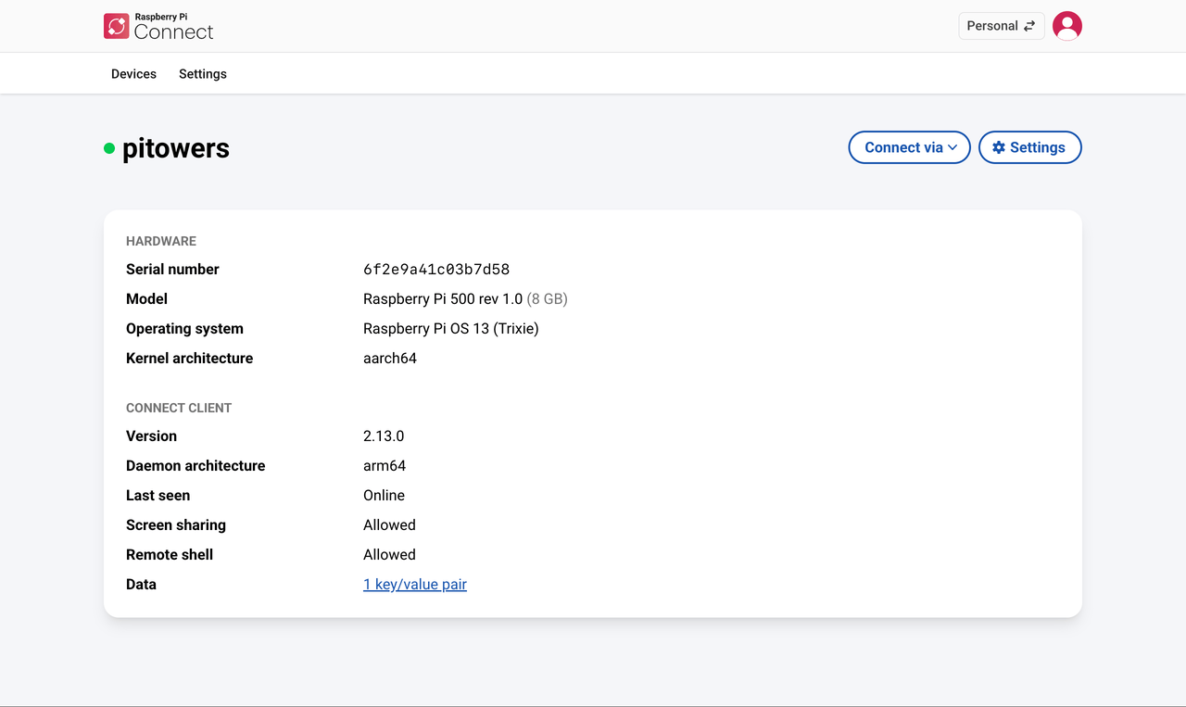The height and width of the screenshot is (707, 1186).
Task: Click the CONNECT CLIENT section header
Action: tap(179, 408)
